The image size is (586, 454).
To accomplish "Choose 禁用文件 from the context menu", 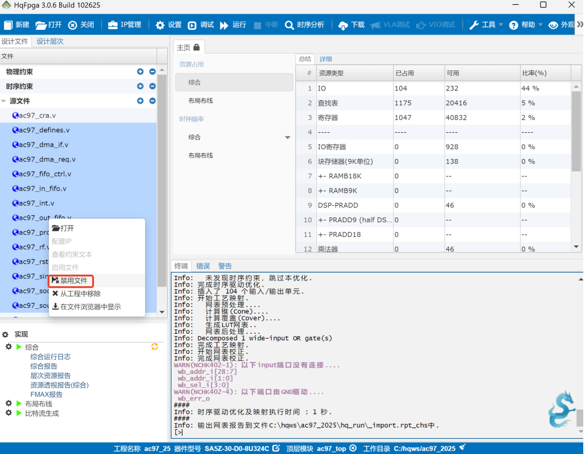I will point(73,281).
